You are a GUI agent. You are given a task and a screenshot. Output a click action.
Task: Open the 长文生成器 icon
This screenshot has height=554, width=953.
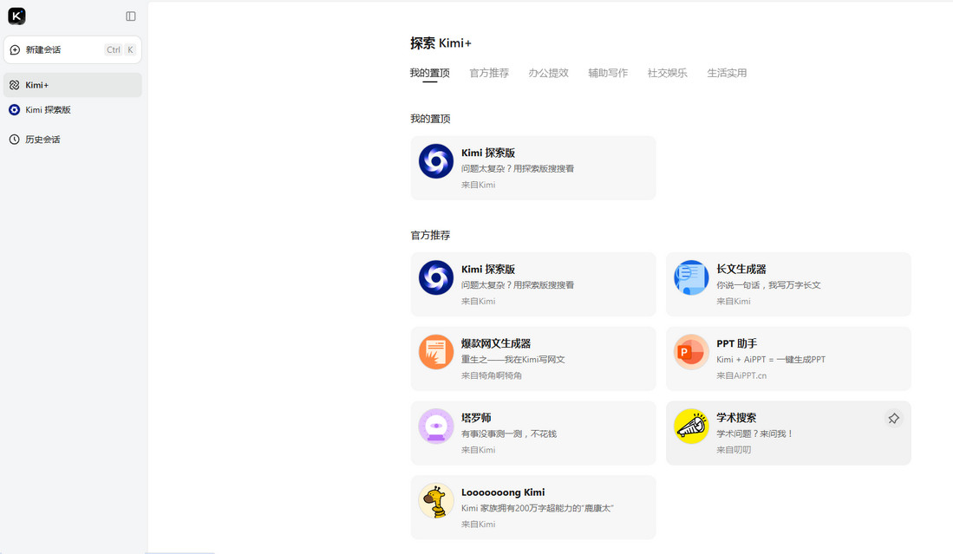pos(691,277)
